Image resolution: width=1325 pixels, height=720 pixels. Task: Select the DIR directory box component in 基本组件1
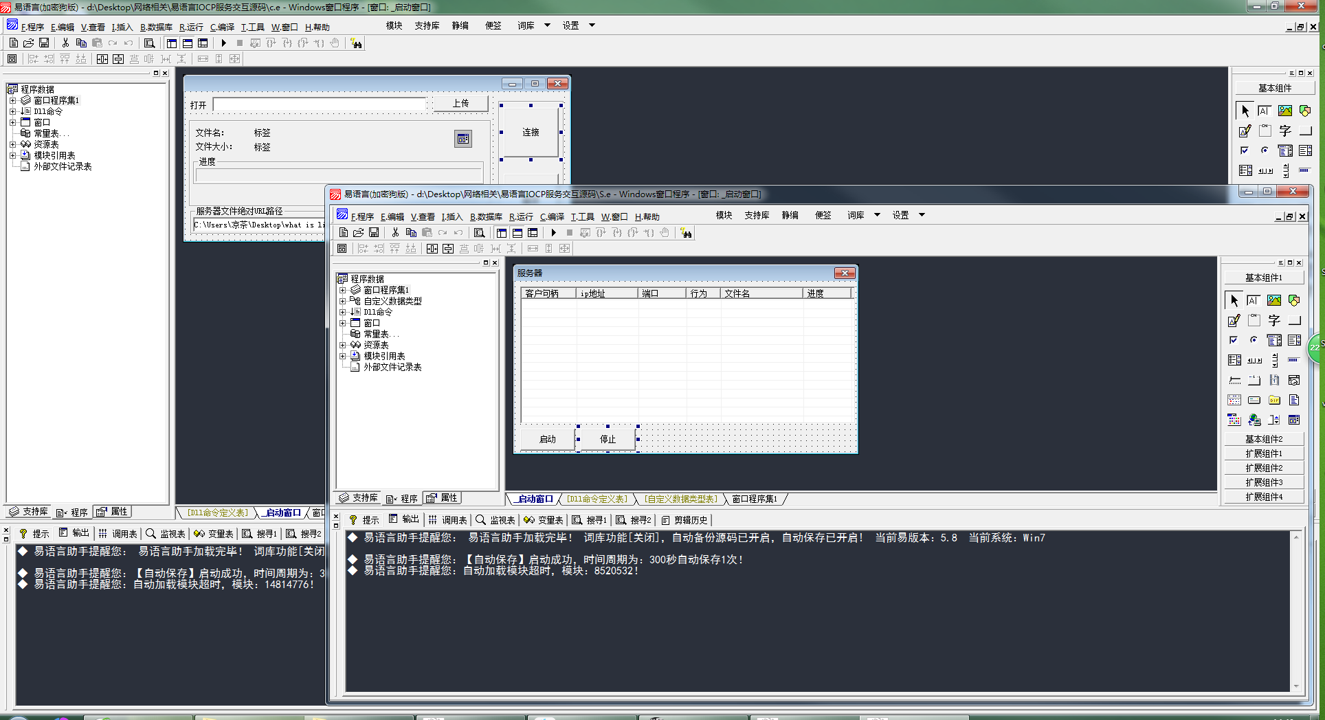click(1274, 400)
